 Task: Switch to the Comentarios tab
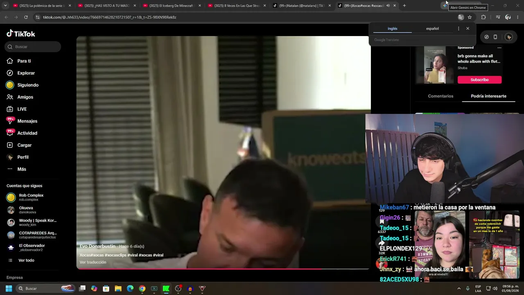pos(440,96)
